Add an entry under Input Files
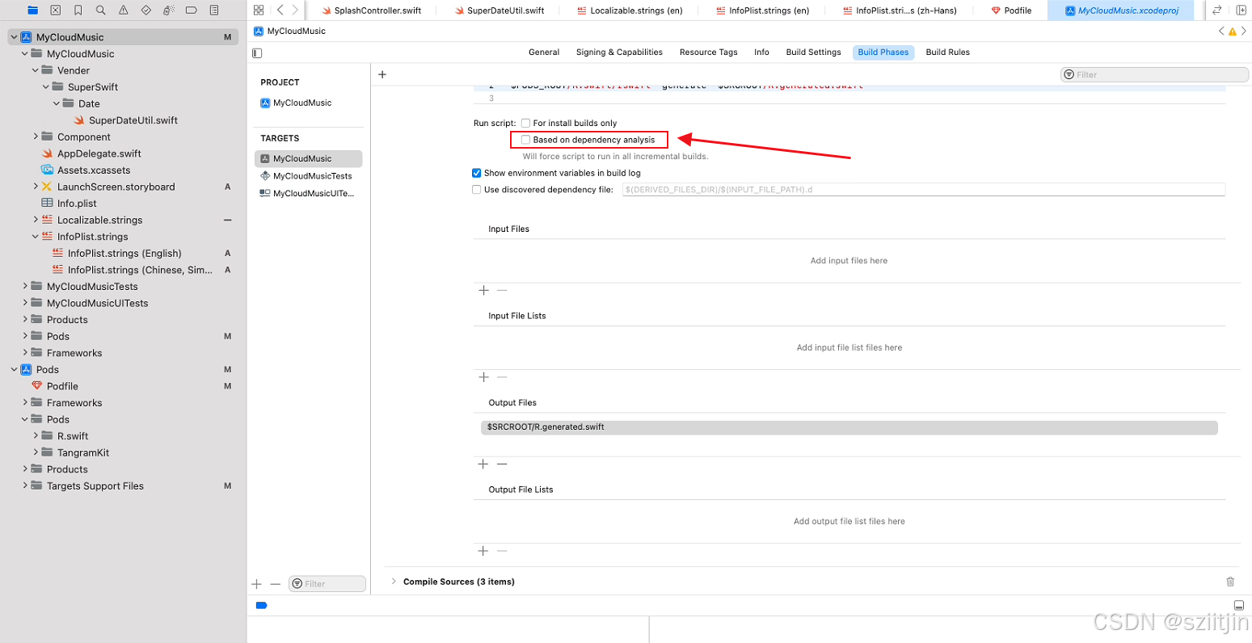The image size is (1252, 643). click(x=484, y=290)
